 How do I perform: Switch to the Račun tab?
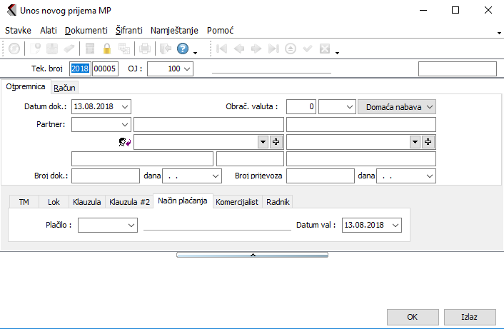(x=64, y=87)
